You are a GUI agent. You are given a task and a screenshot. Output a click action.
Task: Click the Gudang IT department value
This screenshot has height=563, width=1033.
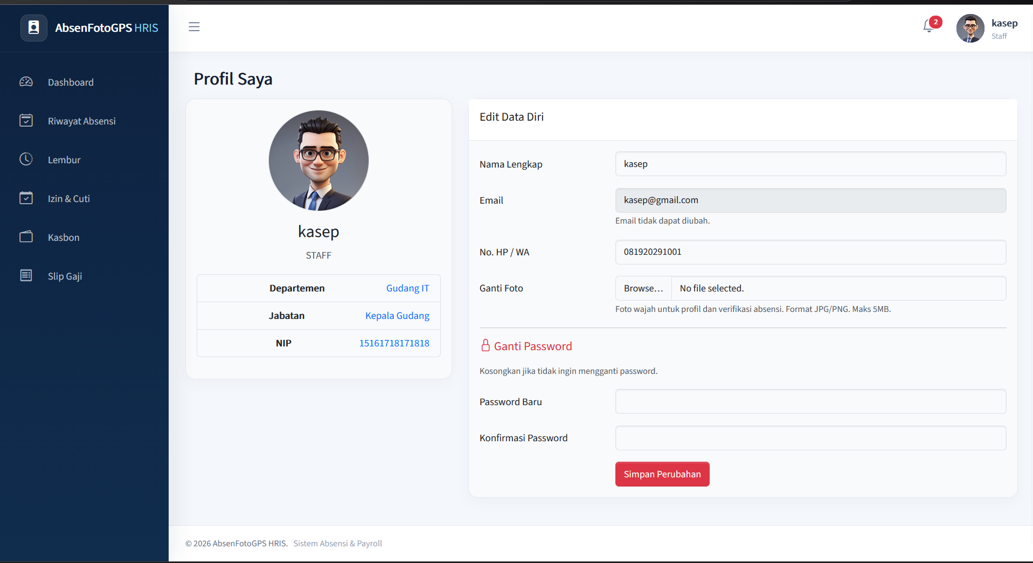[x=408, y=288]
